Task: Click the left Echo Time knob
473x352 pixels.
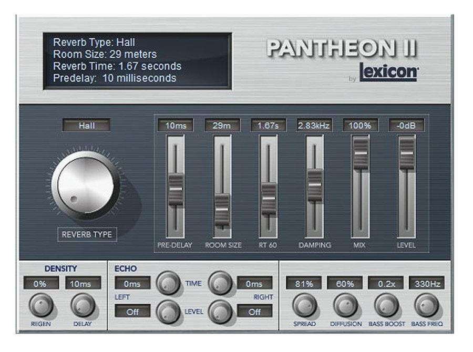Action: pos(168,284)
